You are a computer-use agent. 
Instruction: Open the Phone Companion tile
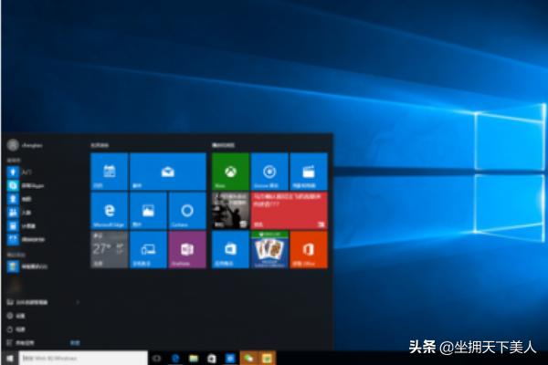(148, 250)
